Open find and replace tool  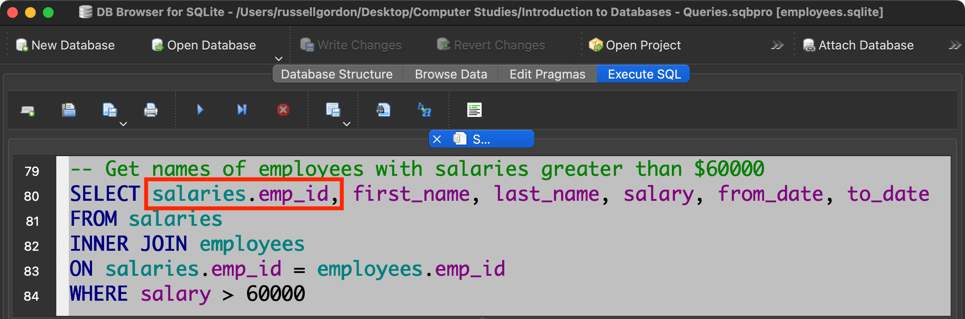pos(424,110)
